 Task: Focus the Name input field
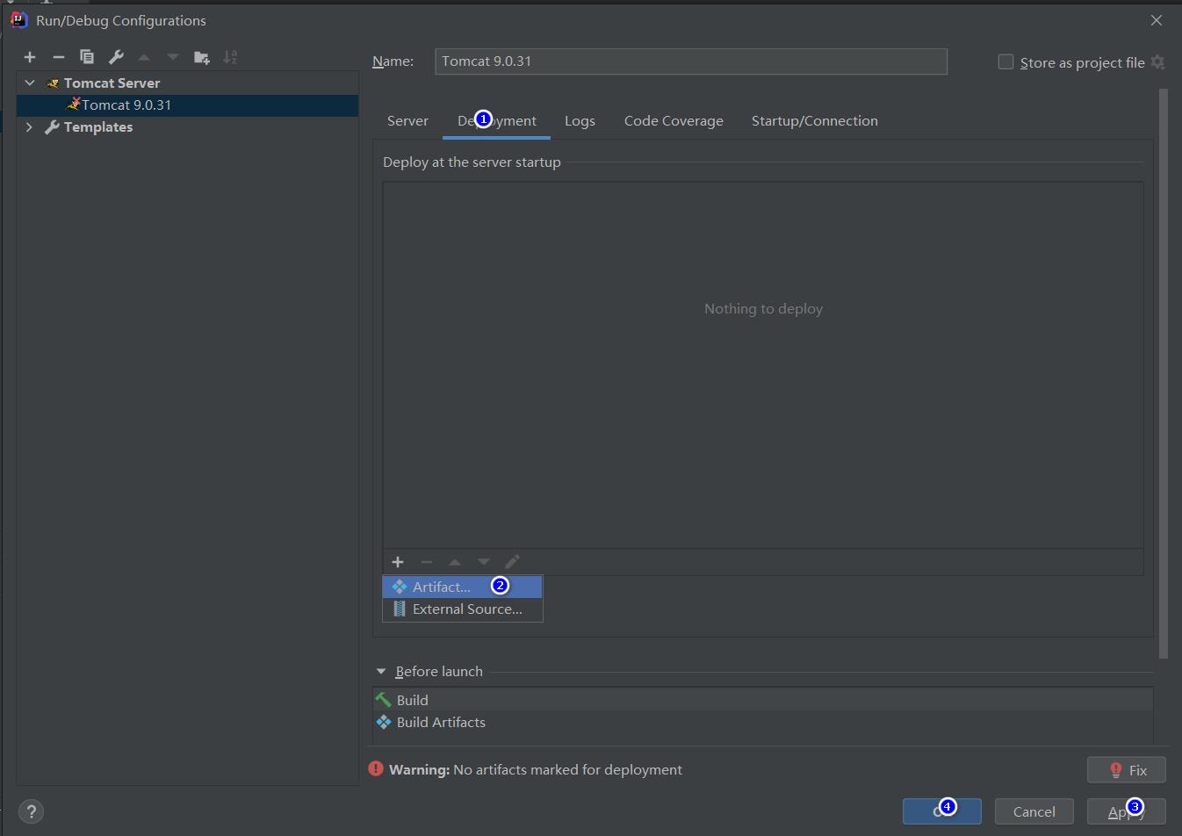(691, 61)
